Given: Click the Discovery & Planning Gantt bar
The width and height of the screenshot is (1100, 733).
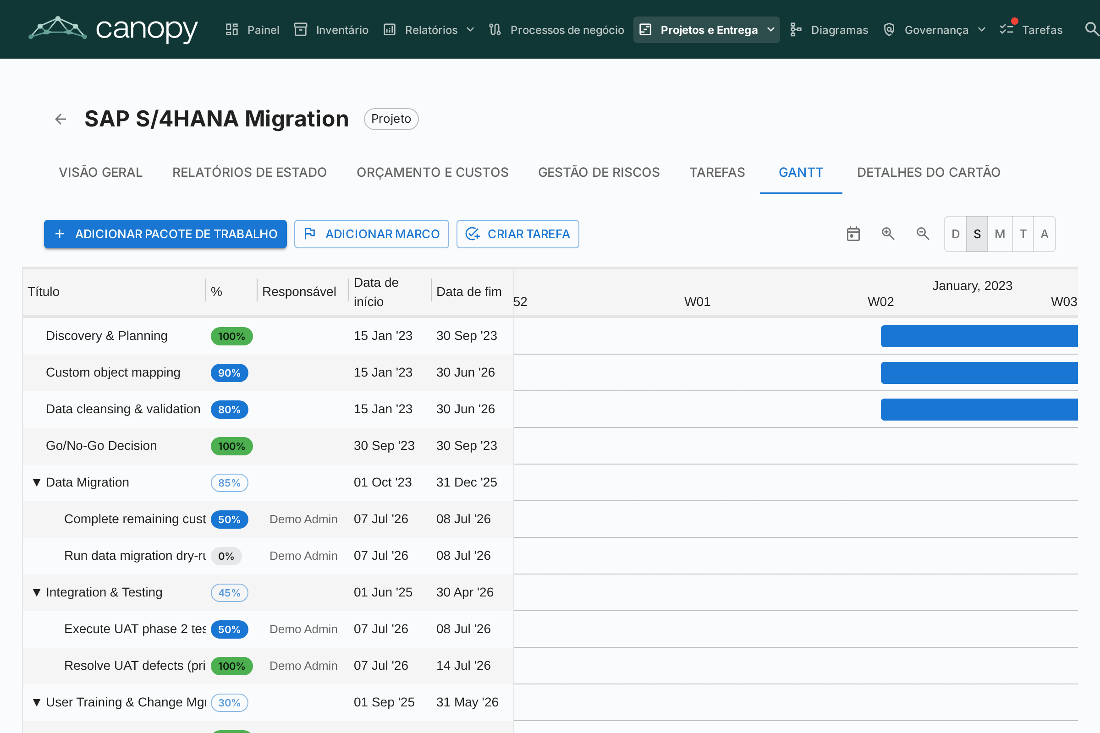Looking at the screenshot, I should 979,336.
